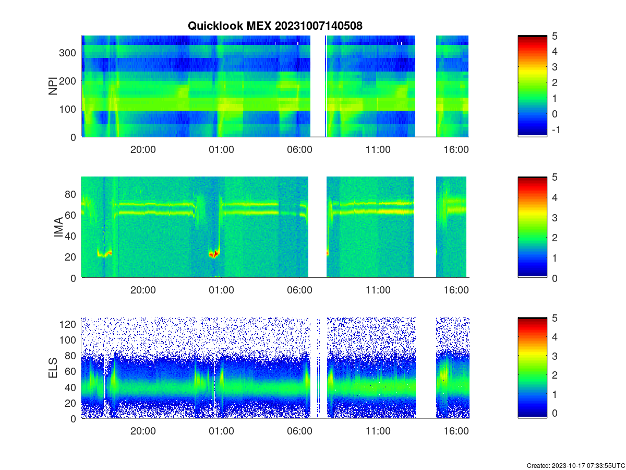Click the 16:00 time label under IMA panel
Image resolution: width=626 pixels, height=470 pixels.
click(x=456, y=290)
